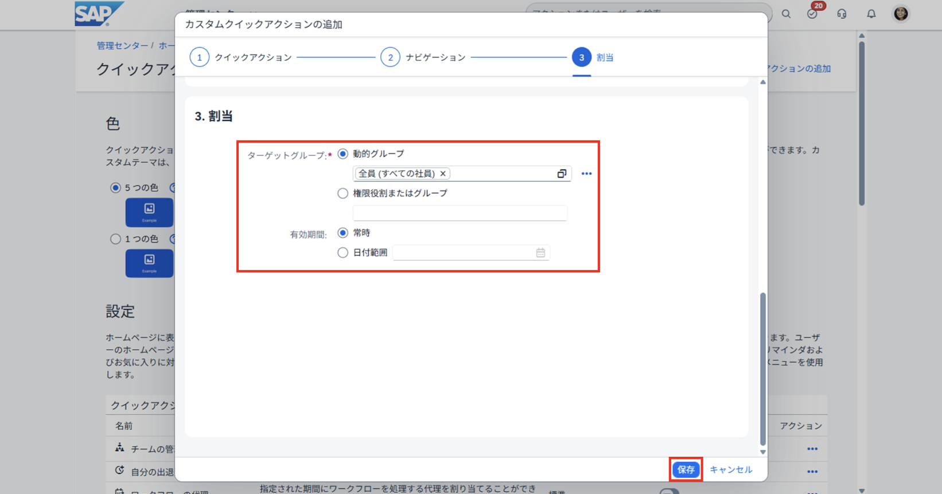Click the value help icon in group field
This screenshot has width=942, height=494.
(x=562, y=174)
